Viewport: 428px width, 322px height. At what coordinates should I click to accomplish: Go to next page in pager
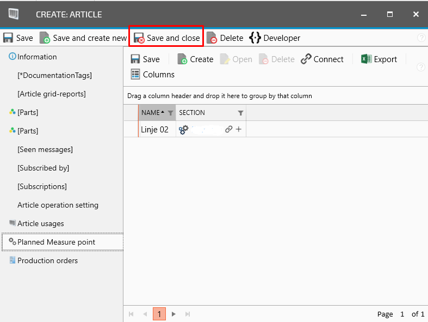coord(173,314)
